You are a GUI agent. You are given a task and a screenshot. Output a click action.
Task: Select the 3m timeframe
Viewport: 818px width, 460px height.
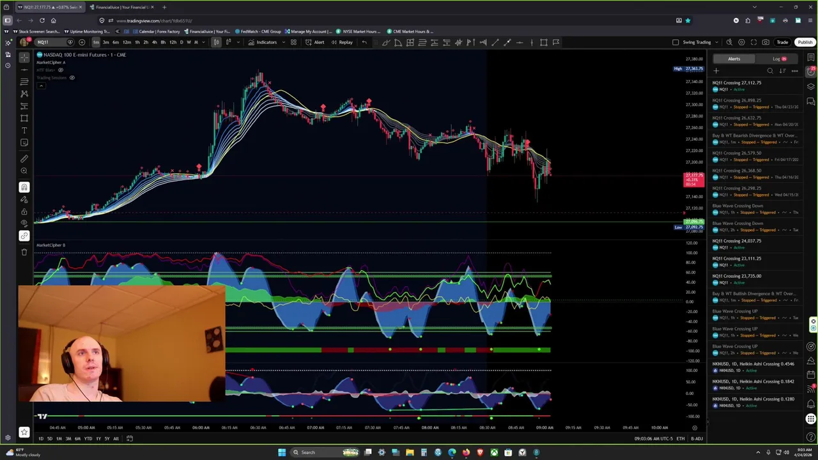click(105, 42)
